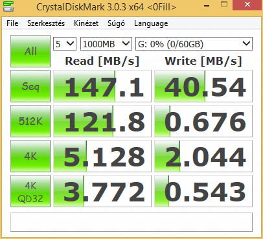This screenshot has height=239, width=263.
Task: Open the Szerkesztés menu
Action: point(46,23)
